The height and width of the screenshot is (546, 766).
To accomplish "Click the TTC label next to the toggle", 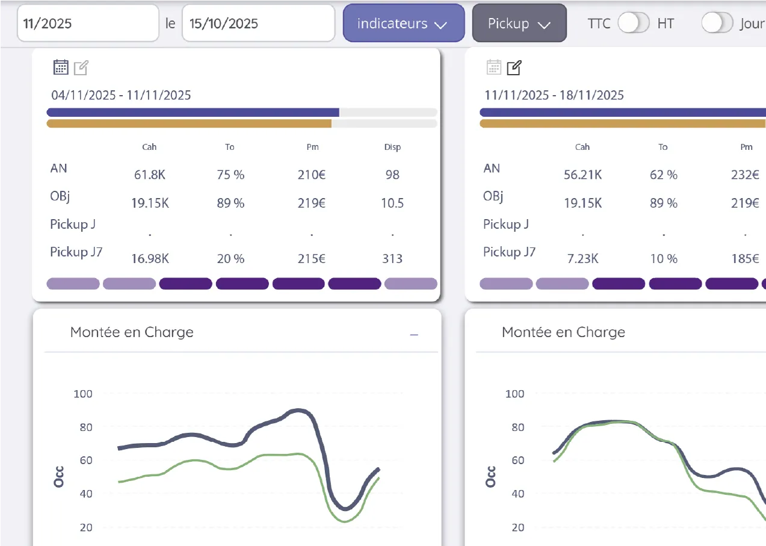I will point(599,23).
